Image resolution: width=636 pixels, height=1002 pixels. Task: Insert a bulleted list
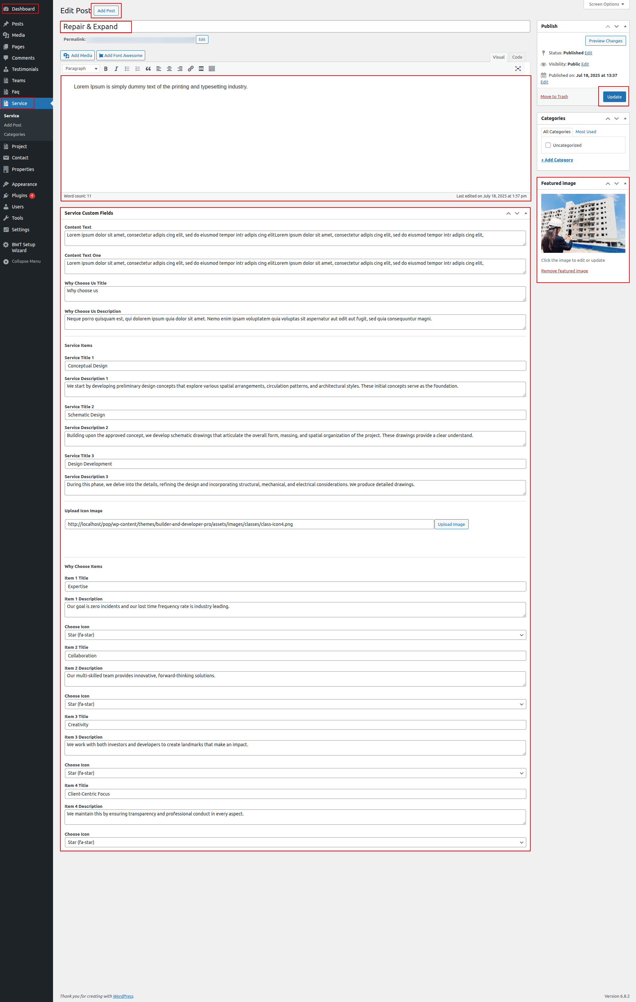point(127,69)
